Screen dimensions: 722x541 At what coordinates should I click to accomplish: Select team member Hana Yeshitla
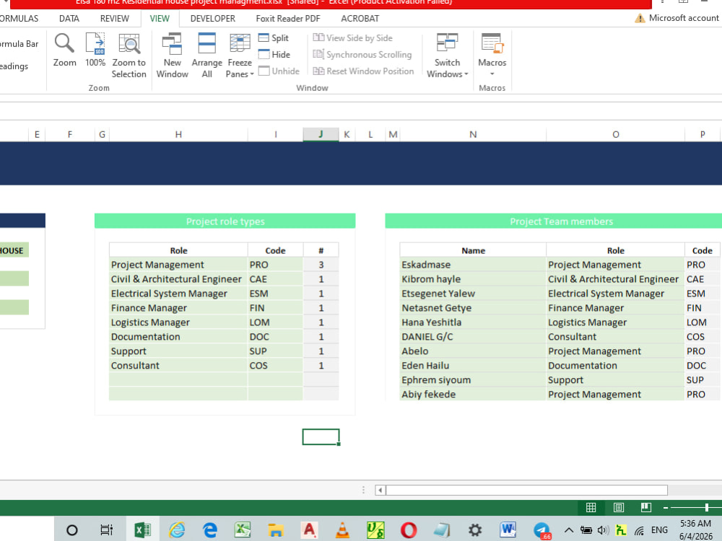click(x=473, y=322)
